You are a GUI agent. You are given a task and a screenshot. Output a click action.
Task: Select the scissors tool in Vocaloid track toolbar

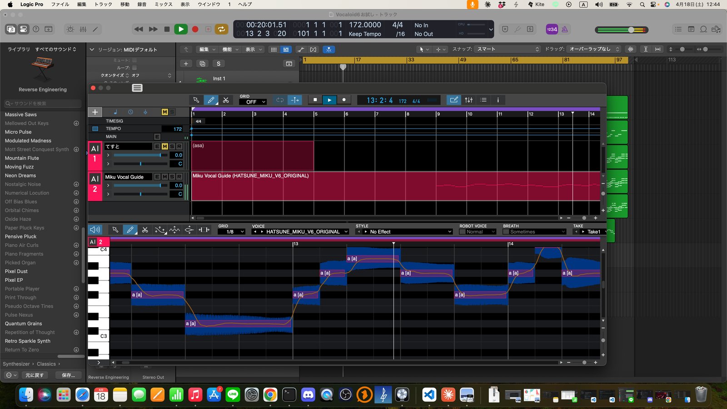coord(226,100)
